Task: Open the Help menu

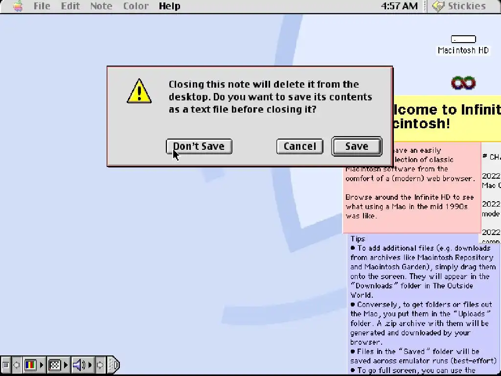Action: point(169,6)
